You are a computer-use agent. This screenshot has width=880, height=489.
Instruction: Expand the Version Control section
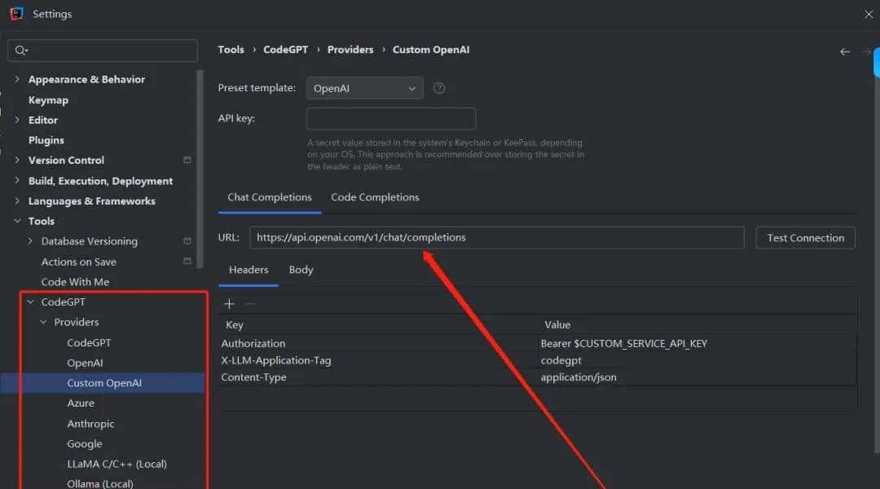point(17,160)
